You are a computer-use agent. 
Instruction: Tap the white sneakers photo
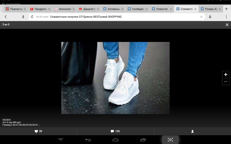click(115, 78)
